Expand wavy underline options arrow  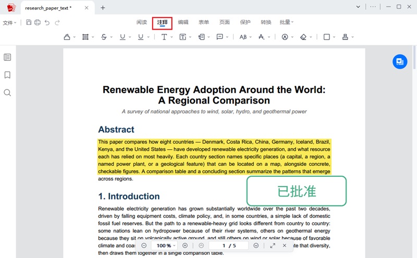coord(149,37)
